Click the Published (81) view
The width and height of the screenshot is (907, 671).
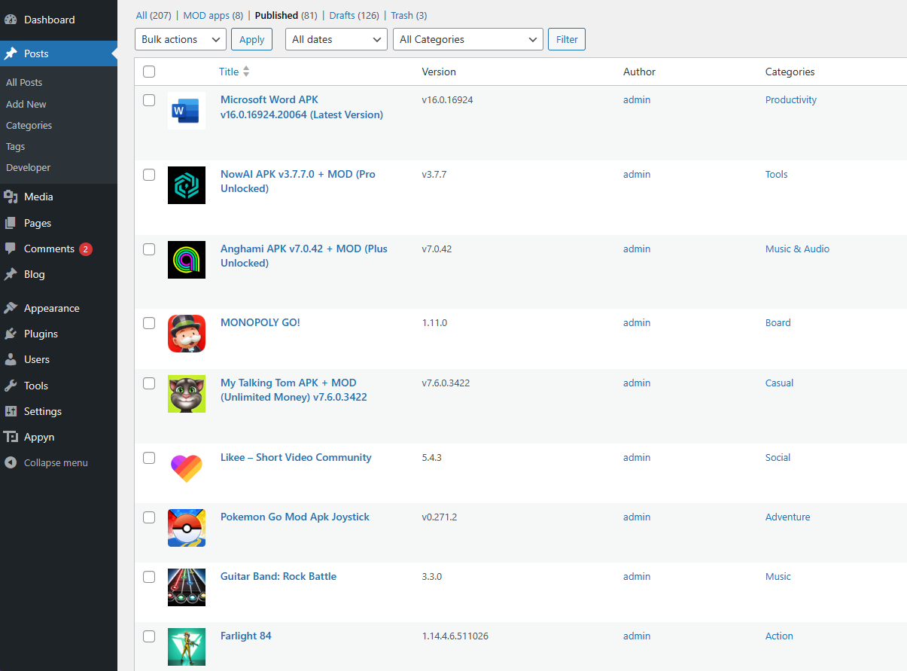tap(287, 15)
